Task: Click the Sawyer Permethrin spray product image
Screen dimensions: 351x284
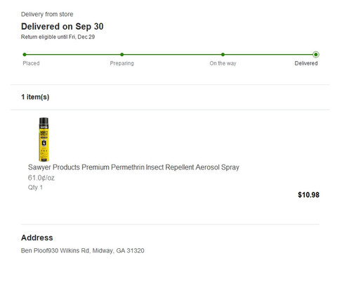Action: [44, 139]
